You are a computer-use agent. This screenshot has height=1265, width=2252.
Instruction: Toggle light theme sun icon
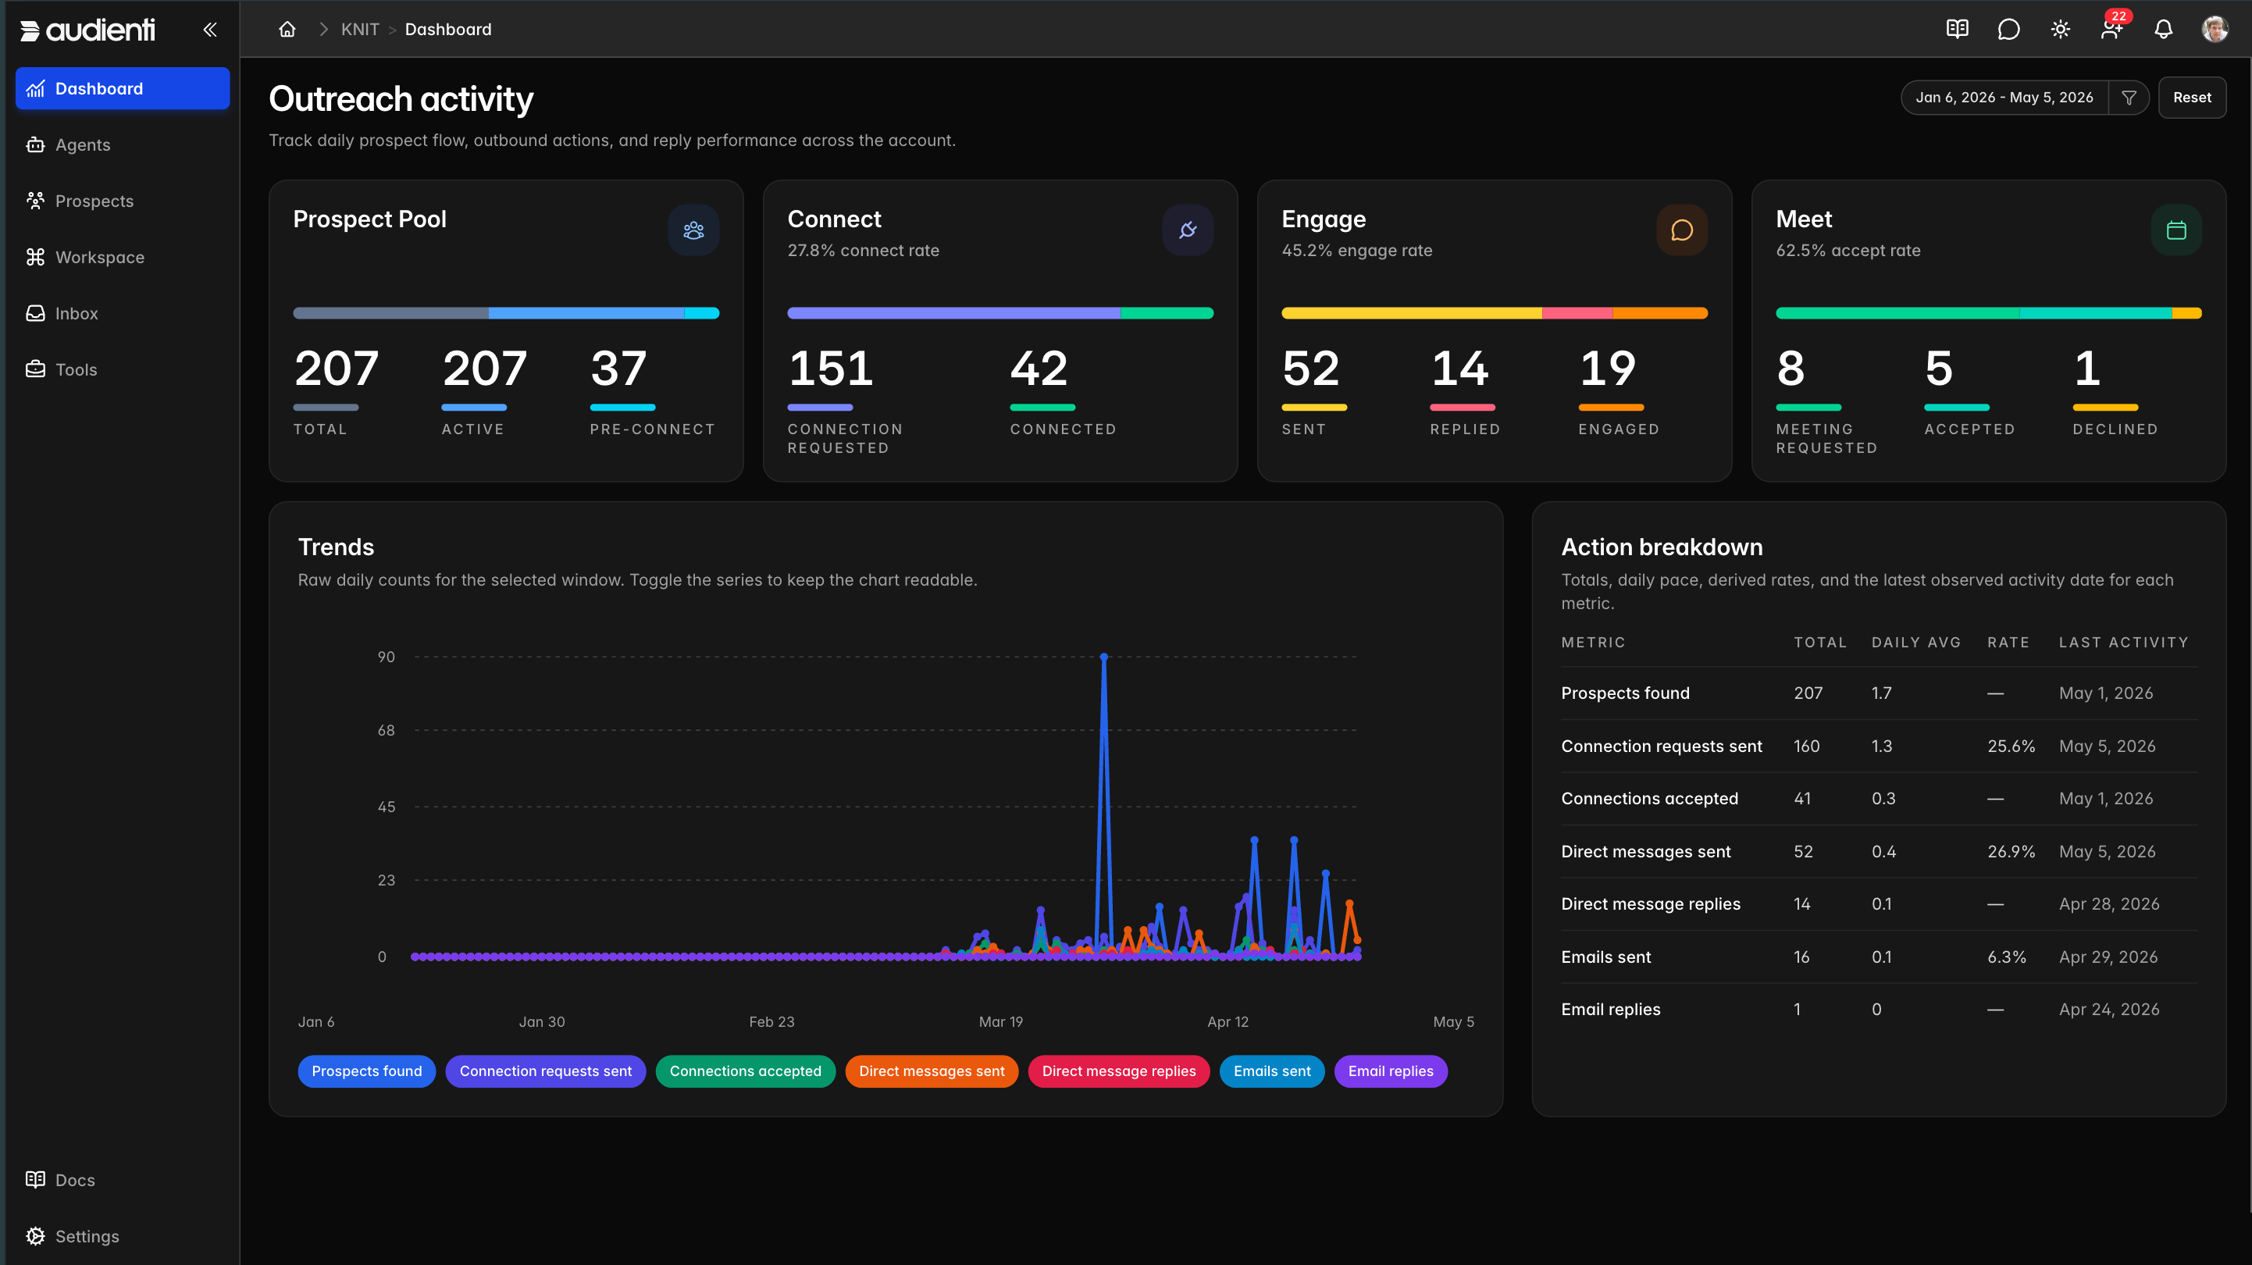click(2061, 30)
